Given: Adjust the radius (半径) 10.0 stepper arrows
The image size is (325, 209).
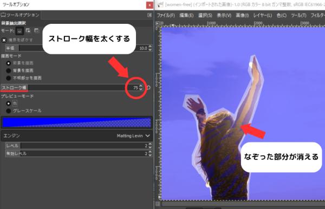Looking at the screenshot, I should (150, 48).
